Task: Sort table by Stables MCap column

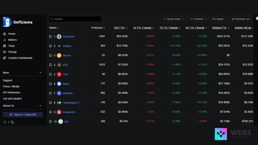Action: (244, 28)
